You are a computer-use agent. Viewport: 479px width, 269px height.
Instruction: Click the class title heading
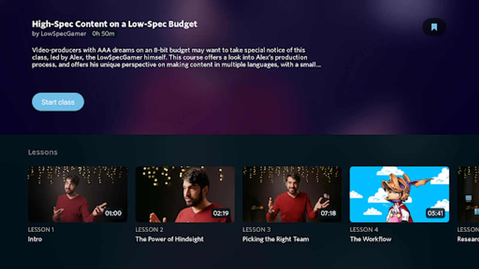(x=115, y=24)
